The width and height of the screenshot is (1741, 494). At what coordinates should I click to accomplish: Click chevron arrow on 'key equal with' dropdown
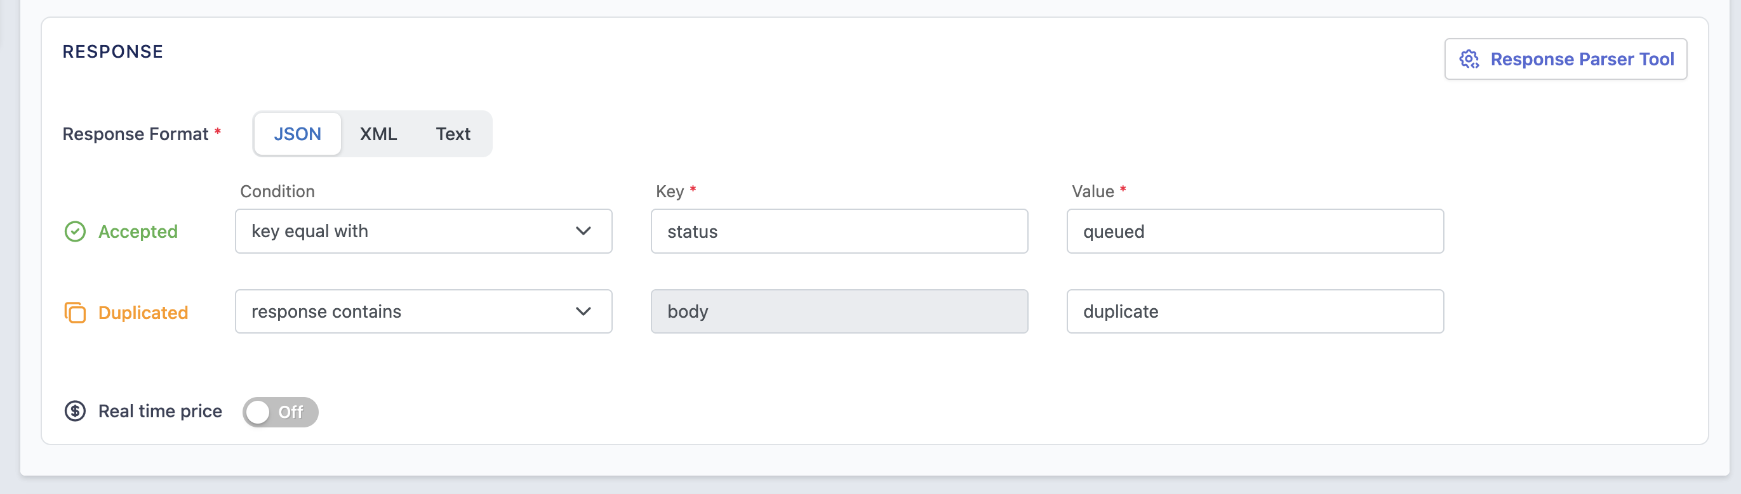(x=584, y=231)
